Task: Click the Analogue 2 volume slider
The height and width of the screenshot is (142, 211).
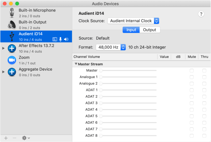Action: [128, 83]
